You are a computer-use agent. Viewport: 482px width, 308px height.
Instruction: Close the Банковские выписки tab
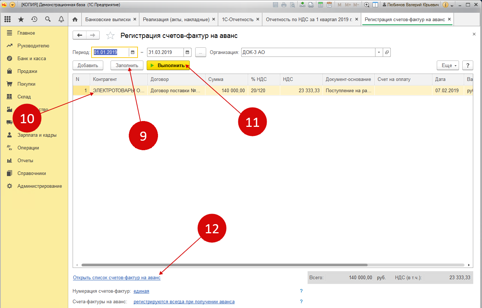click(x=135, y=19)
